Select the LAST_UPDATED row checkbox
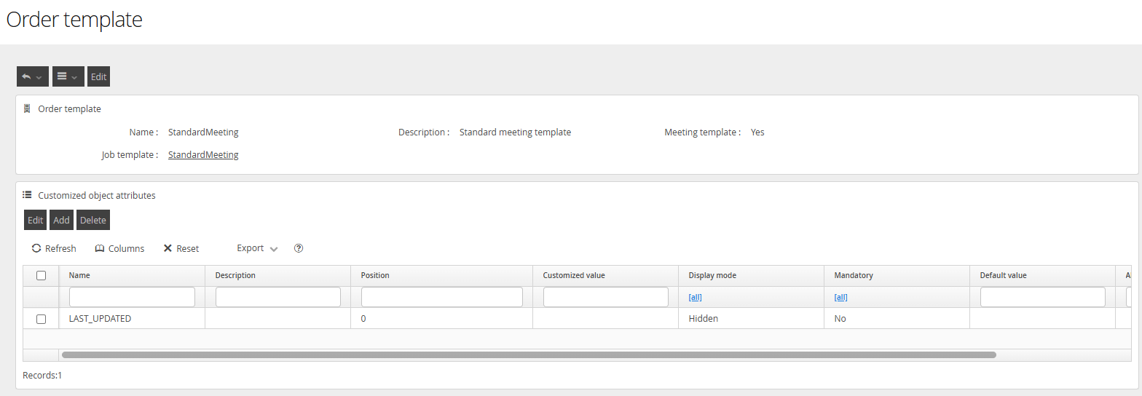This screenshot has width=1142, height=396. 41,319
